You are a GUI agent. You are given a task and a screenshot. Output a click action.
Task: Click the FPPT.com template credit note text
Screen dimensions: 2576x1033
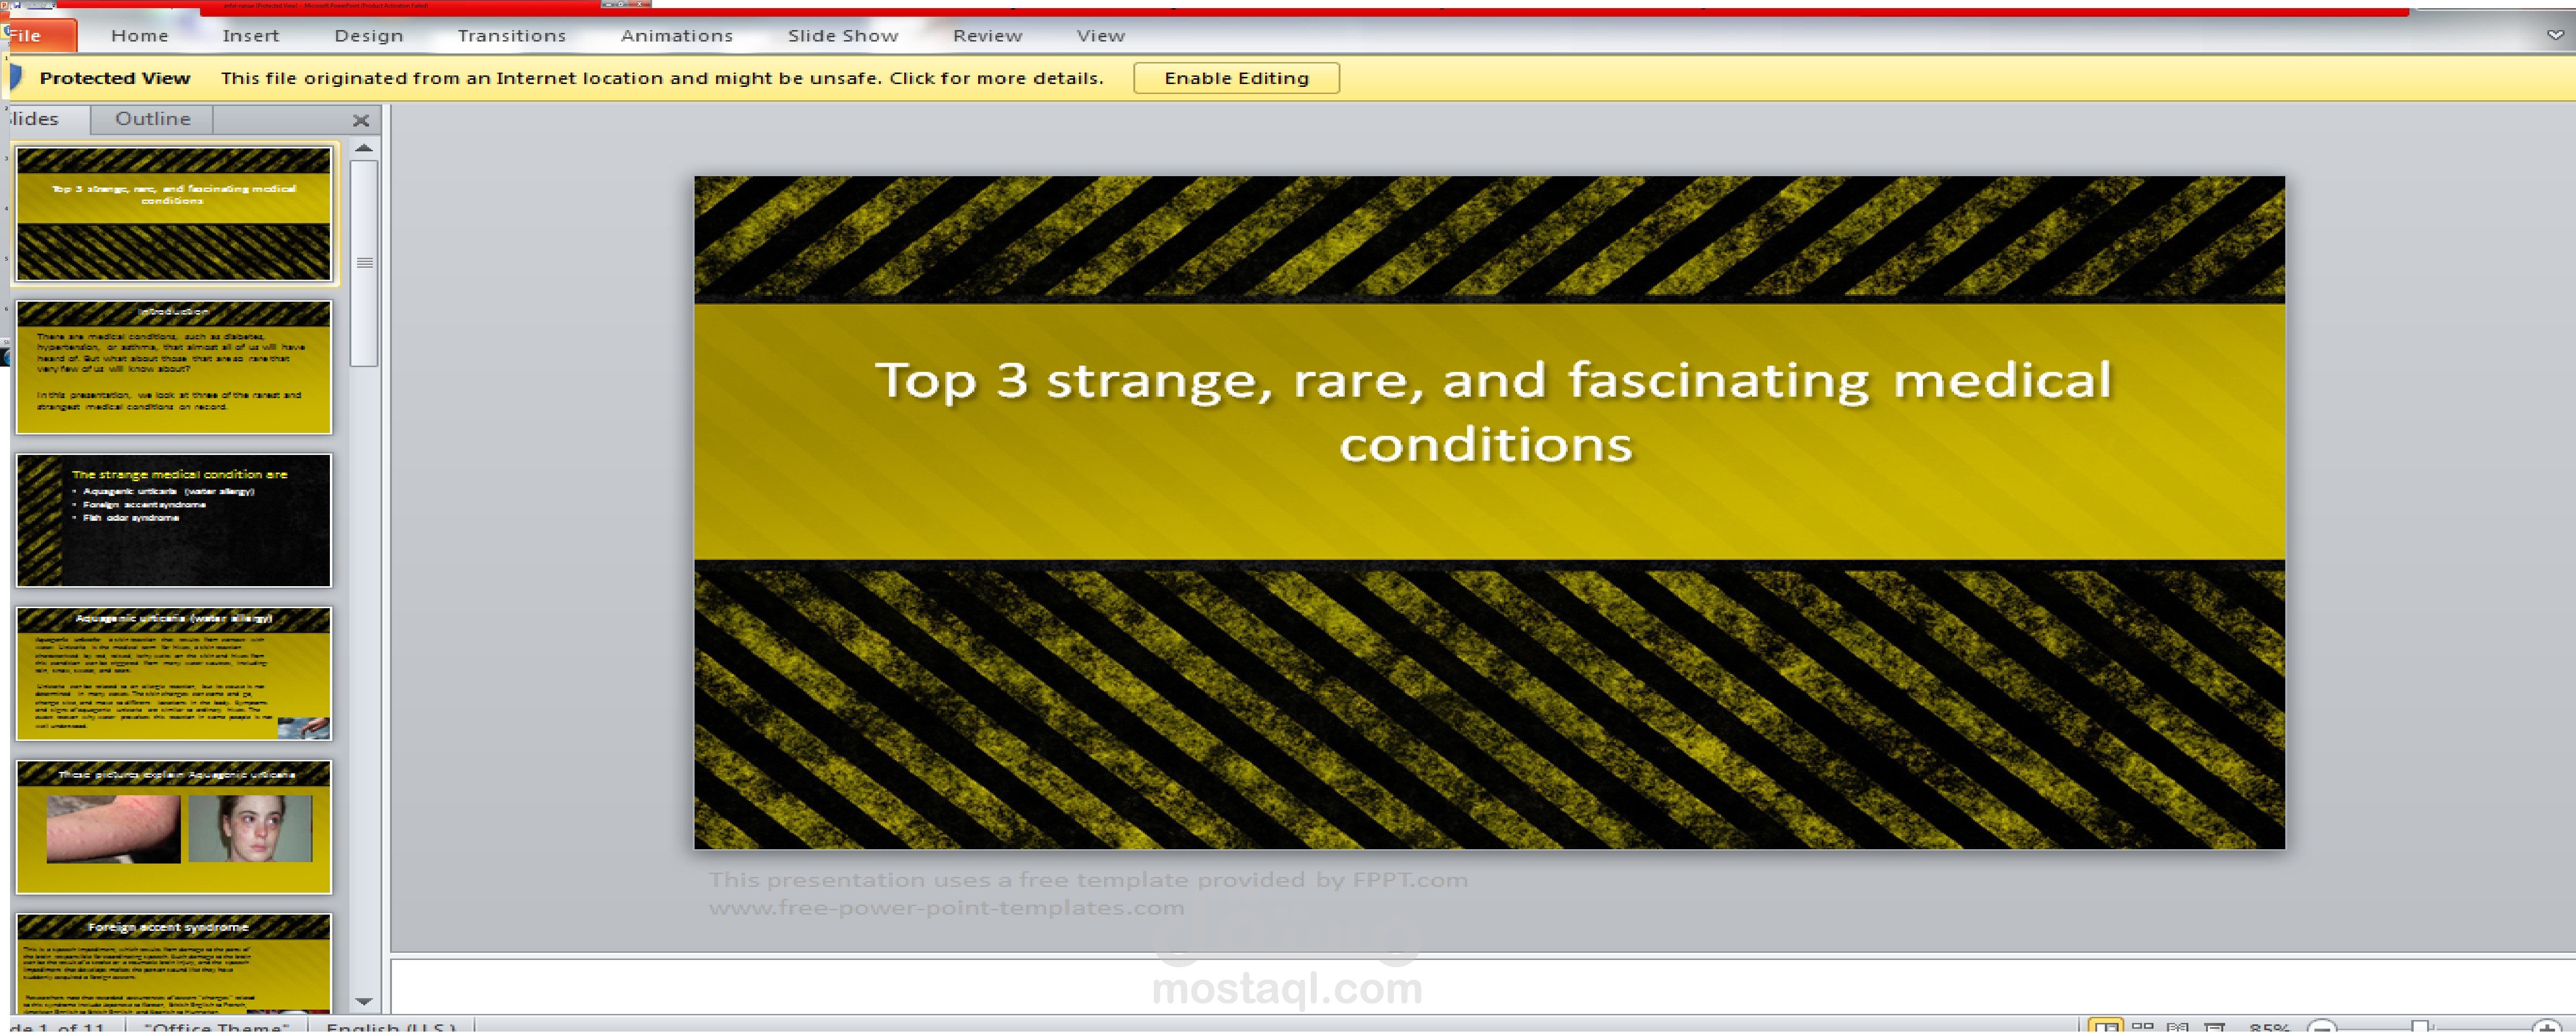[x=1088, y=893]
